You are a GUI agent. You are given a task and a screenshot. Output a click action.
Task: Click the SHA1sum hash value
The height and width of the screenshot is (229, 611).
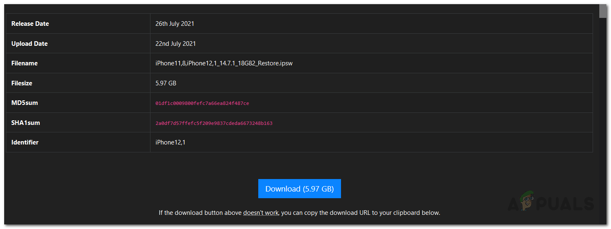tap(214, 123)
